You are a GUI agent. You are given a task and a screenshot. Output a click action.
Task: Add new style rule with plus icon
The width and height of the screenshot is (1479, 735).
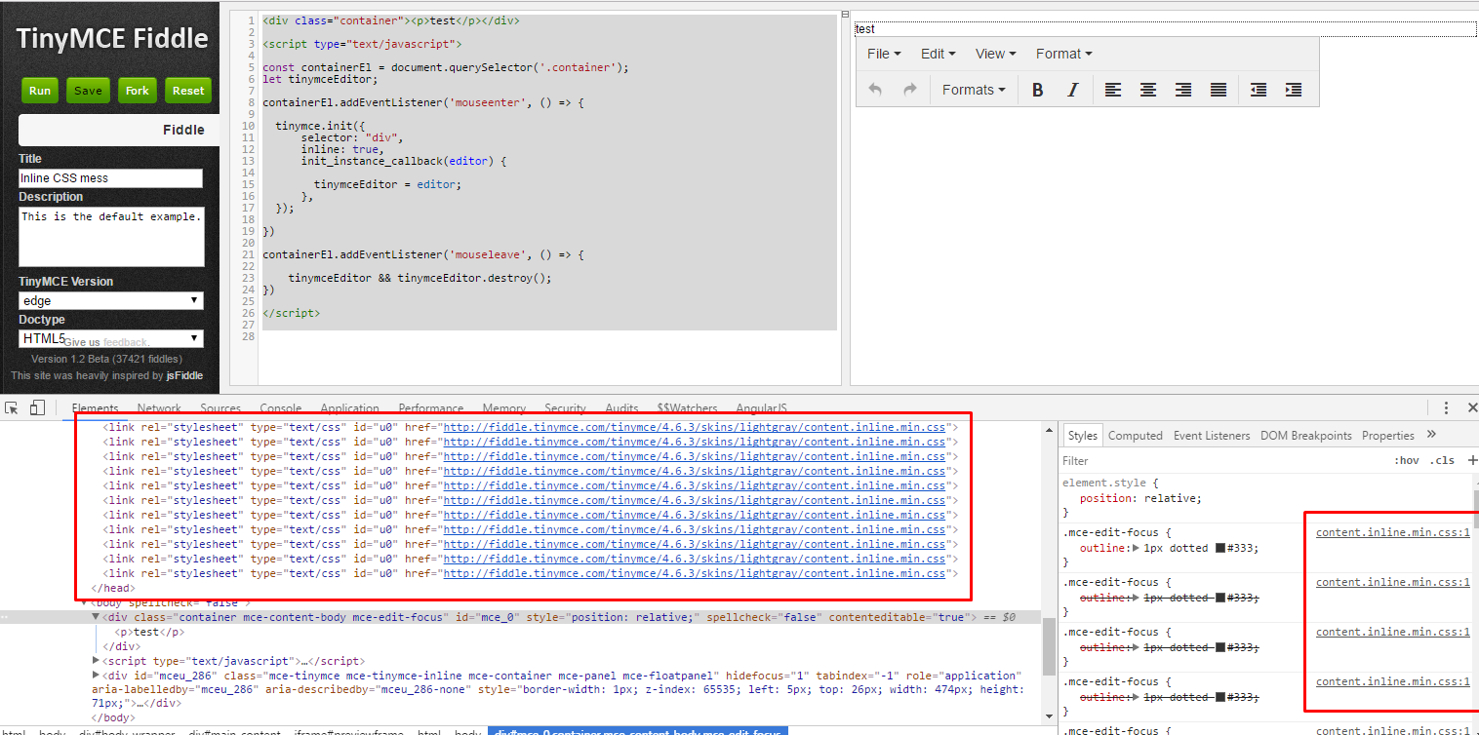pyautogui.click(x=1472, y=460)
